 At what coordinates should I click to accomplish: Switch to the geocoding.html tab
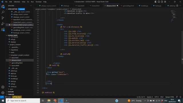pyautogui.click(x=128, y=6)
